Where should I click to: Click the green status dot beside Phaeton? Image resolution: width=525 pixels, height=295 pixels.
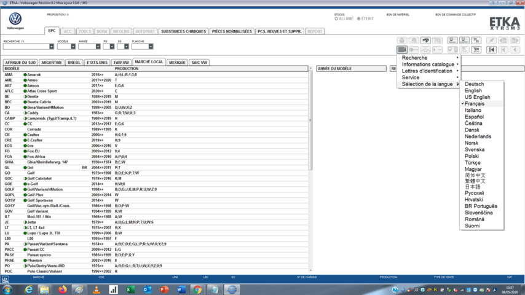25,260
